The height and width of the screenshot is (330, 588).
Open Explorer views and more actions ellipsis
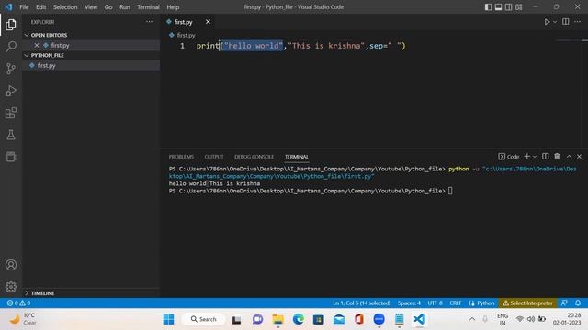[149, 22]
